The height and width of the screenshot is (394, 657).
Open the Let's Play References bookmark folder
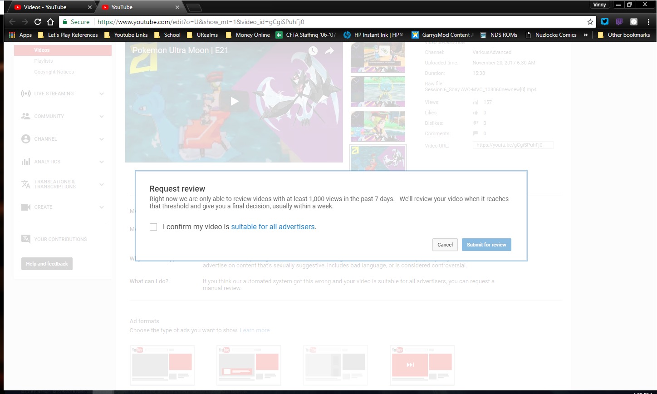[68, 35]
